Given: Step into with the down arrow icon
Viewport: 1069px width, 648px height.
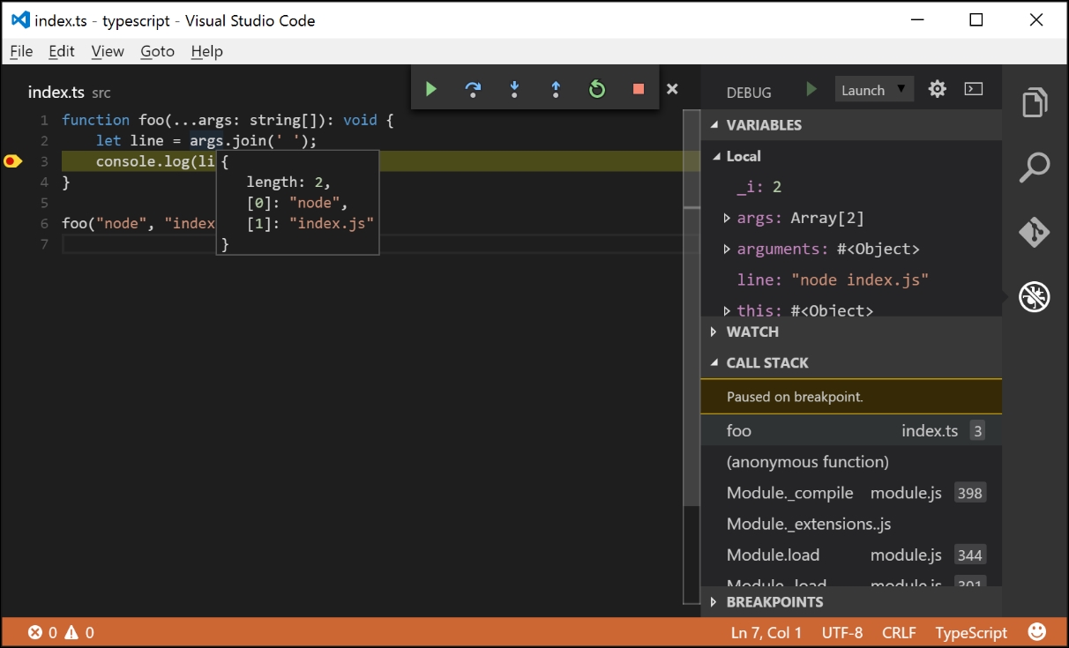Looking at the screenshot, I should tap(515, 88).
